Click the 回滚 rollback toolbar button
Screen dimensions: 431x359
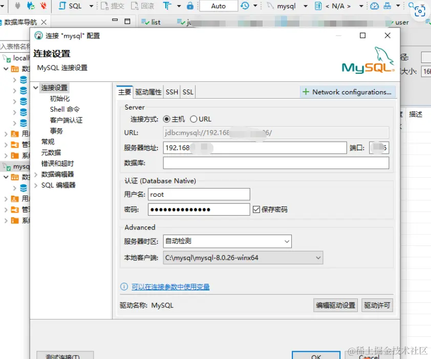pos(142,6)
